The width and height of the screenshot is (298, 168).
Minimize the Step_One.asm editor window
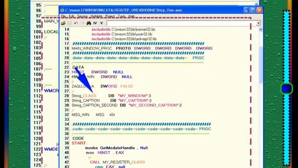coord(246,10)
